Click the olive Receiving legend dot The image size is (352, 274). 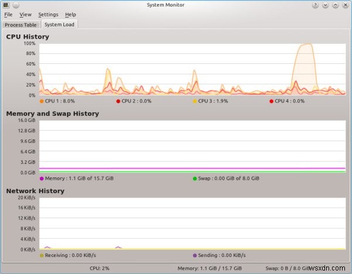pos(42,256)
